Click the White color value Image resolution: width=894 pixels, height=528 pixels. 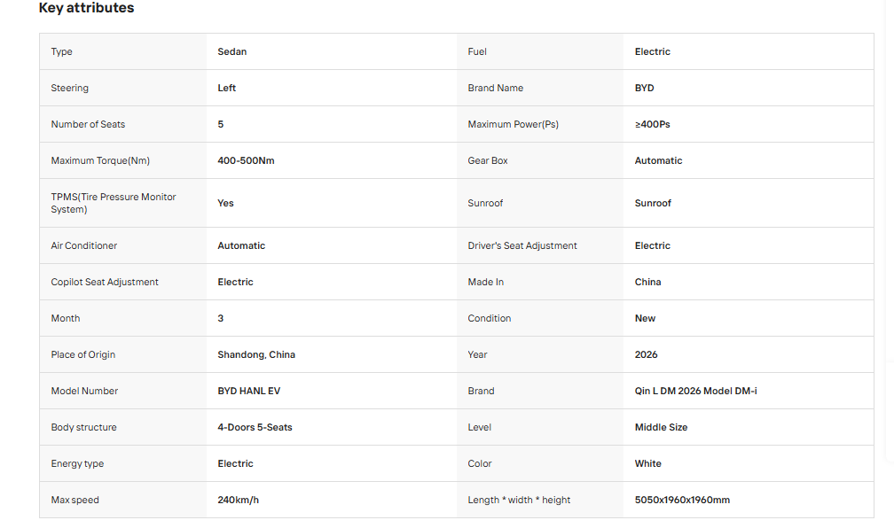647,463
